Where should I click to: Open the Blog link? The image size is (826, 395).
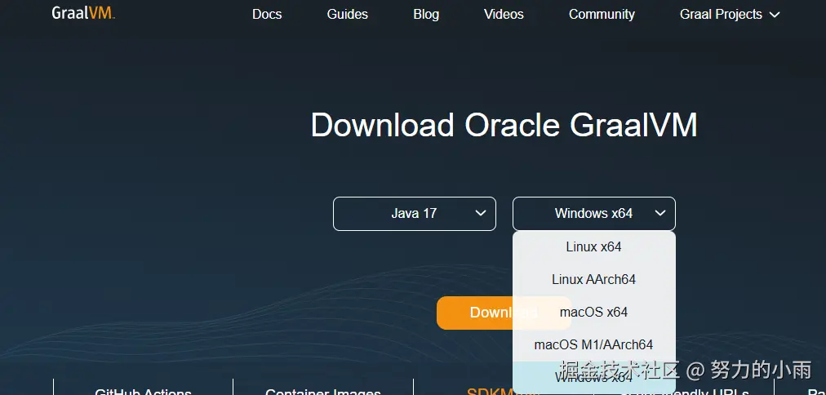coord(426,14)
